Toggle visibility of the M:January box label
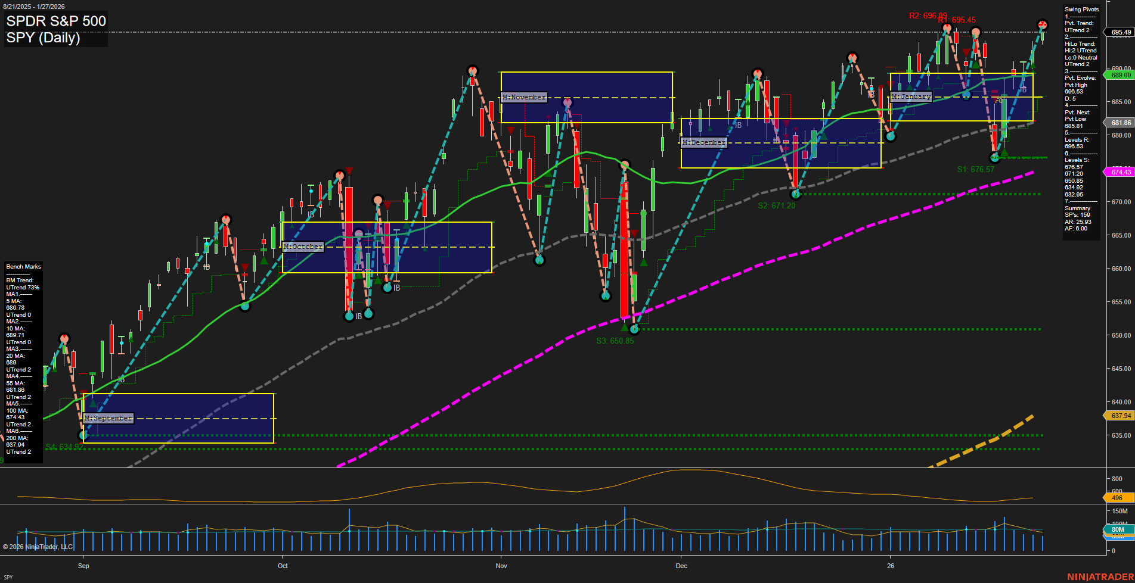Image resolution: width=1135 pixels, height=583 pixels. 910,96
